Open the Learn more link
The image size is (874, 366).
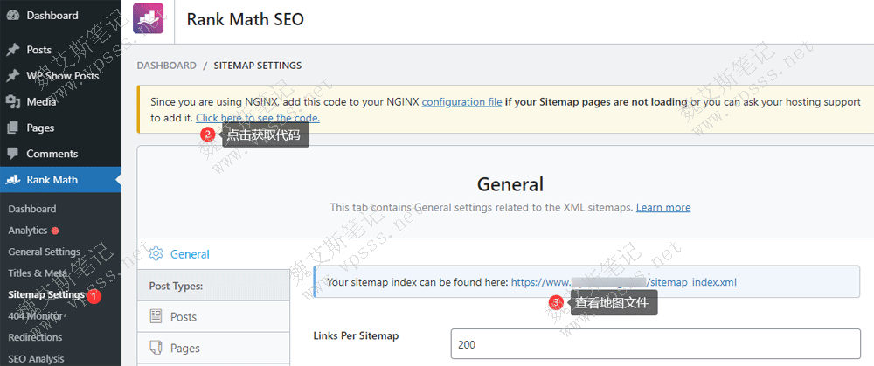click(x=663, y=207)
